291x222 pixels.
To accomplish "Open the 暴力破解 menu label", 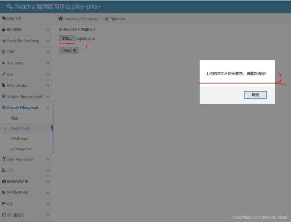I will (x=14, y=29).
